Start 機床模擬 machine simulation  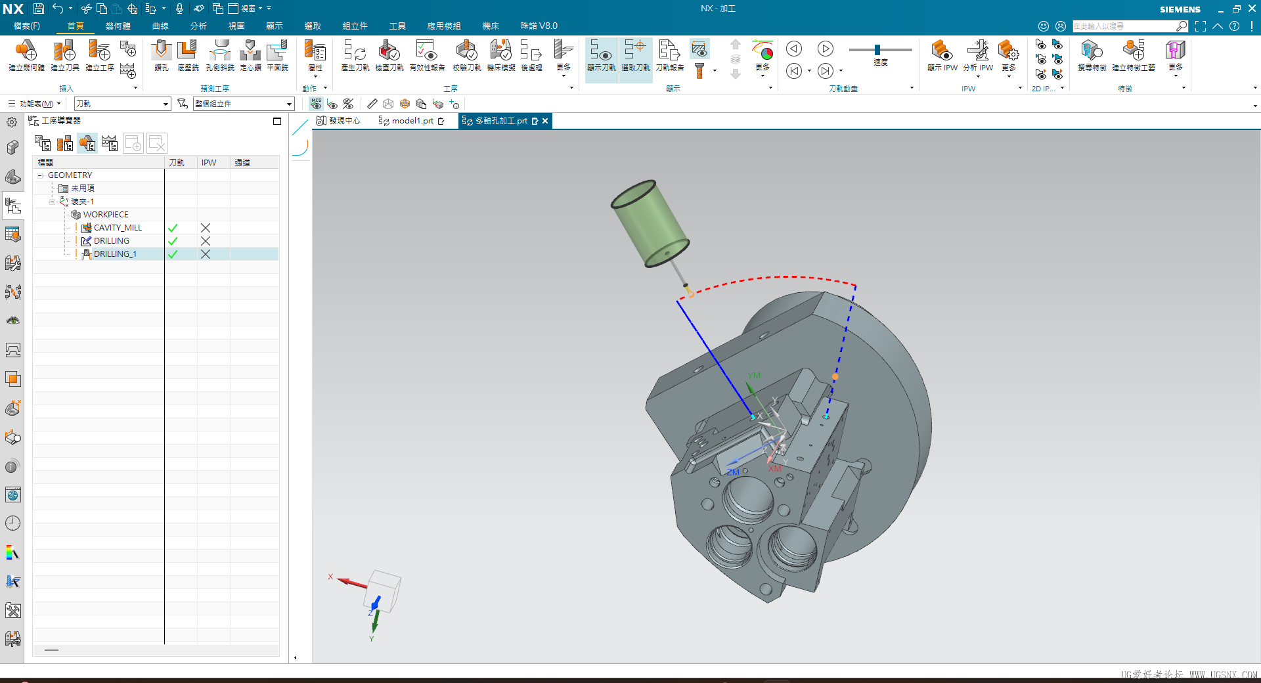click(x=500, y=55)
